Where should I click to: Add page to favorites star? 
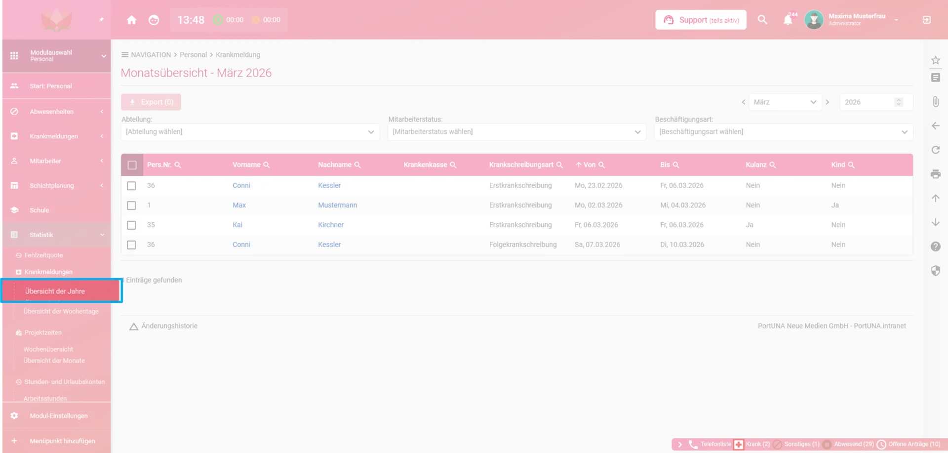click(x=936, y=60)
